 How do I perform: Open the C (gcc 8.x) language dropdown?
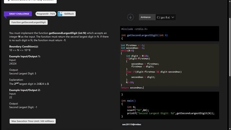(165, 17)
